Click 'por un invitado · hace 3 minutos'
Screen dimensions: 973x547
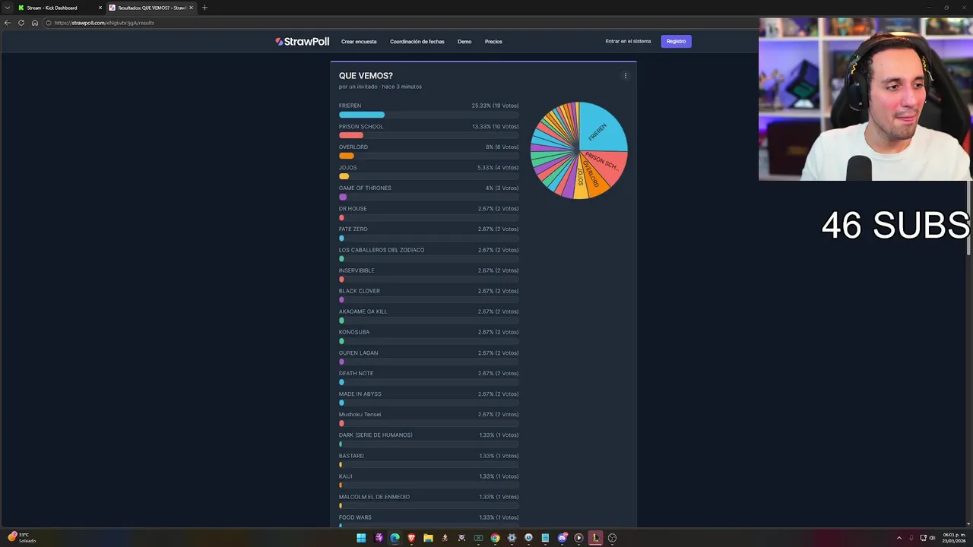tap(380, 87)
